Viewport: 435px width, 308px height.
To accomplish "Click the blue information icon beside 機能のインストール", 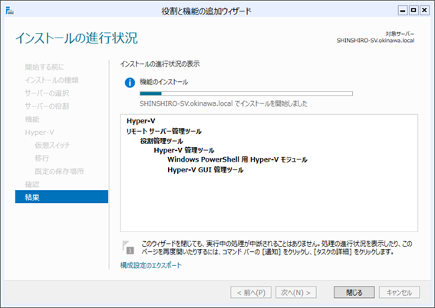I will click(x=130, y=83).
